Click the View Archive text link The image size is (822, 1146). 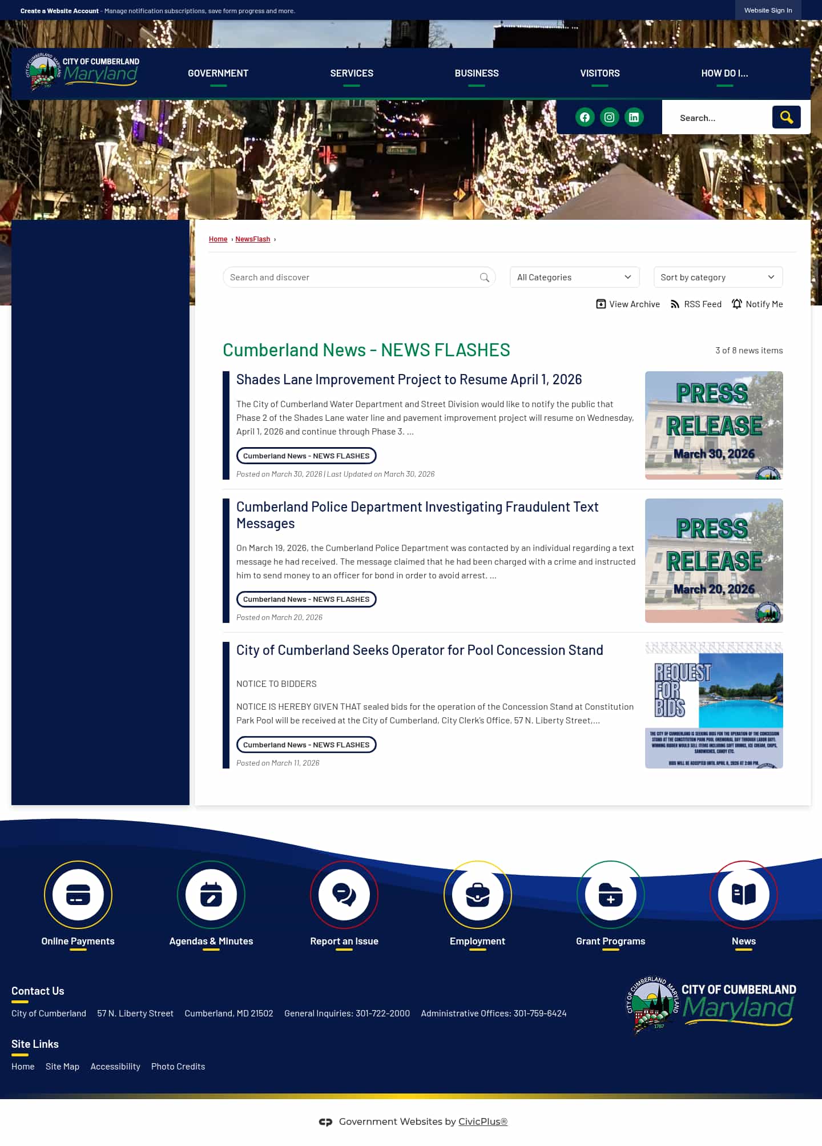pyautogui.click(x=634, y=304)
